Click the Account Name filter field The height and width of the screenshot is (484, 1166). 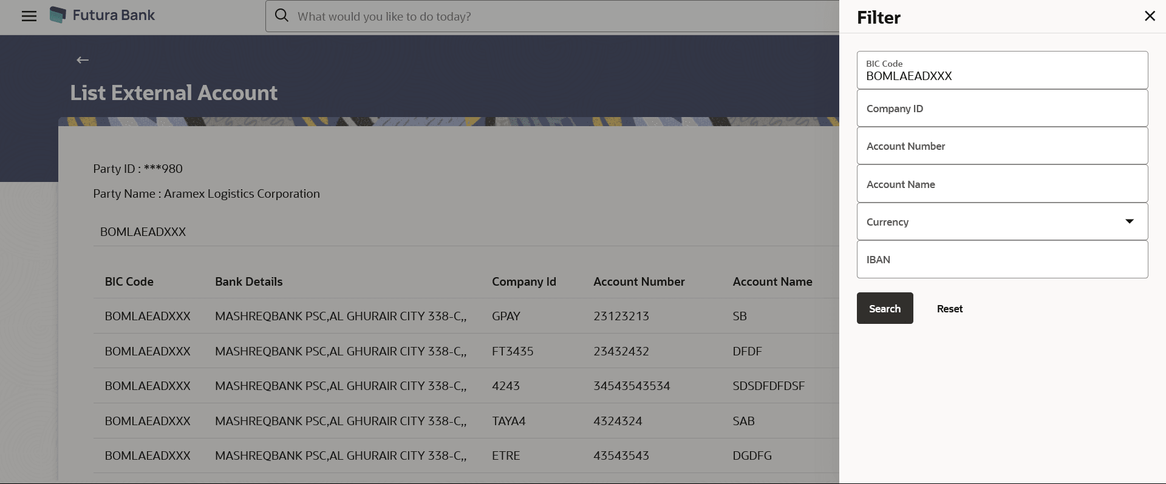(1002, 184)
